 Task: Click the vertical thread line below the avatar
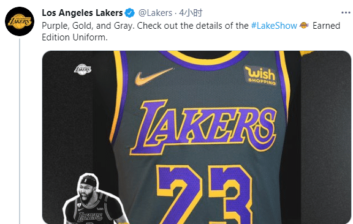[x=20, y=131]
